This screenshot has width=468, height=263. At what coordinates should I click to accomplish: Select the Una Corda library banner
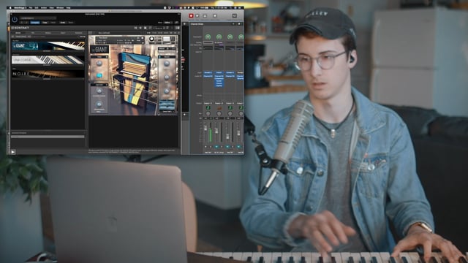(x=48, y=60)
